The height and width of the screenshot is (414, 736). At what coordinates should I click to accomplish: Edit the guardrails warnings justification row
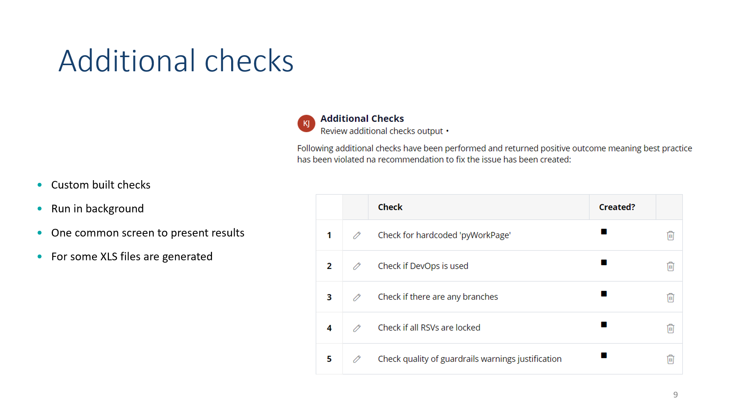pos(357,359)
